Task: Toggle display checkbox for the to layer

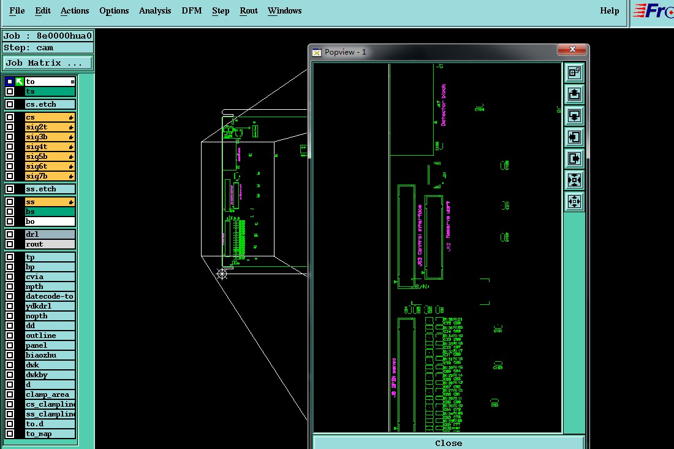Action: click(9, 82)
